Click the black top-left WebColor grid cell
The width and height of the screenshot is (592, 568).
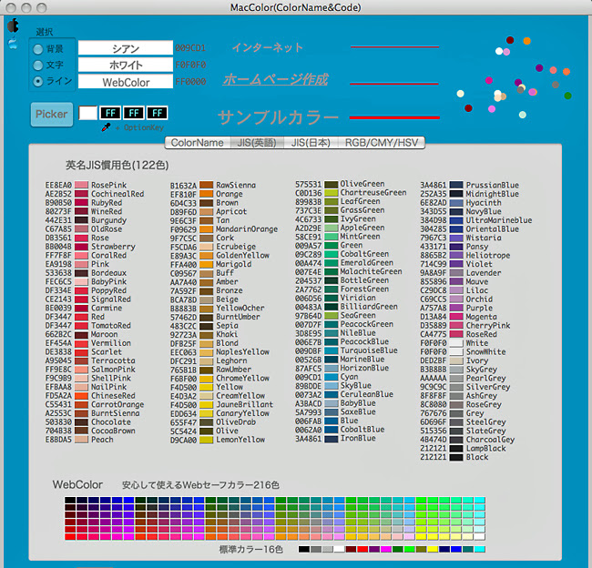point(70,500)
